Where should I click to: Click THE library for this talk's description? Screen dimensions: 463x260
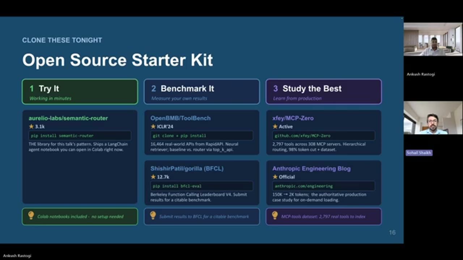78,147
